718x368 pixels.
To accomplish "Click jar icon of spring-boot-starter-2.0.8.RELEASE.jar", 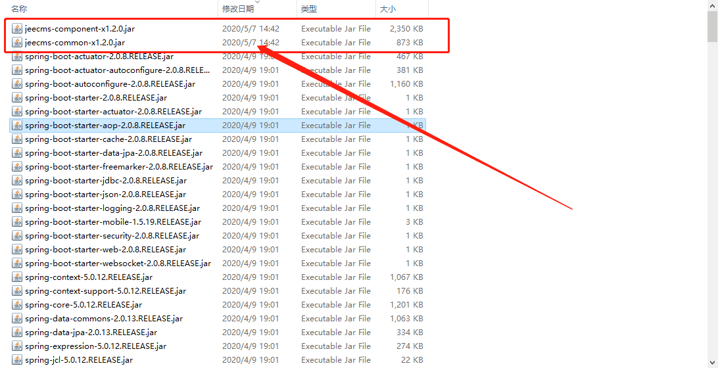I will (17, 97).
